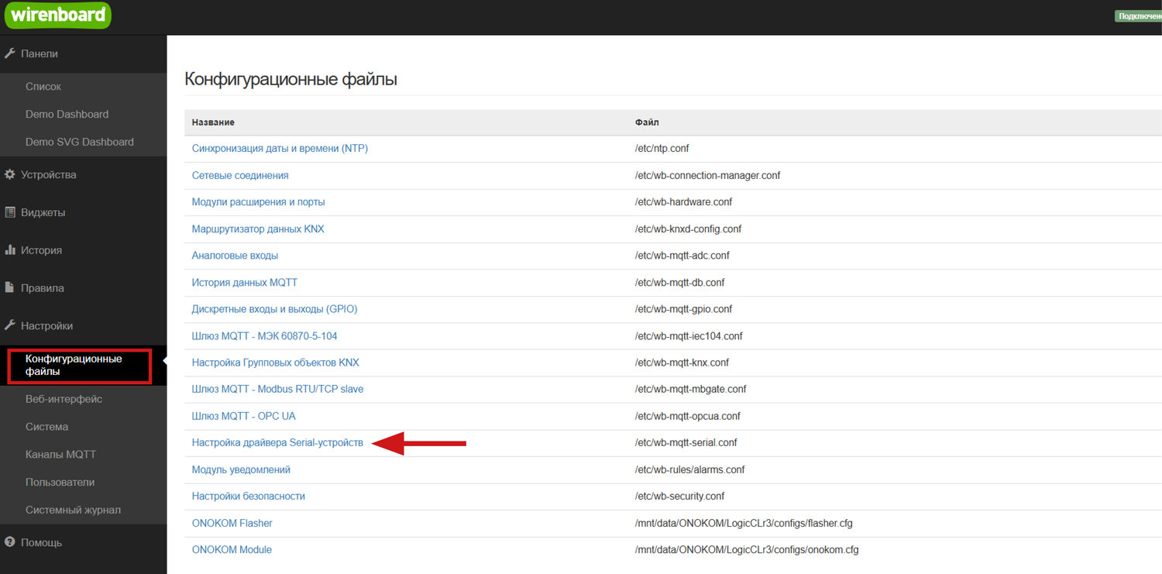Click the Название column header
This screenshot has width=1162, height=574.
coord(213,122)
